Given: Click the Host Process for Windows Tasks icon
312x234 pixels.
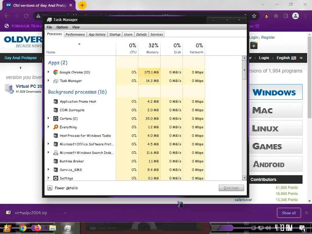Looking at the screenshot, I should [x=56, y=136].
